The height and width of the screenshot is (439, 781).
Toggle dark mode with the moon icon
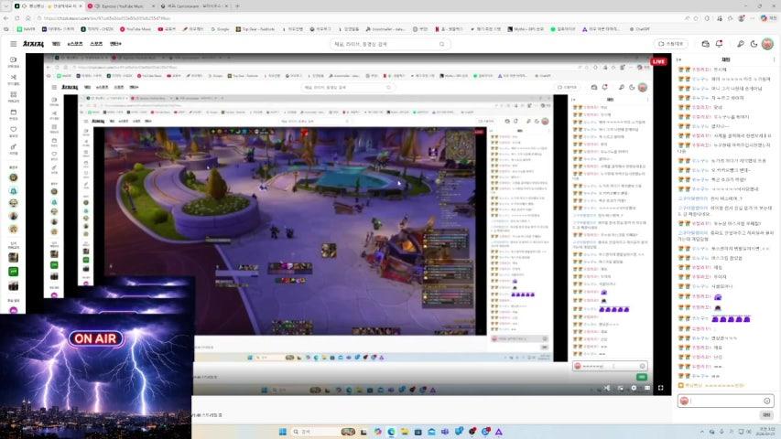tap(754, 44)
